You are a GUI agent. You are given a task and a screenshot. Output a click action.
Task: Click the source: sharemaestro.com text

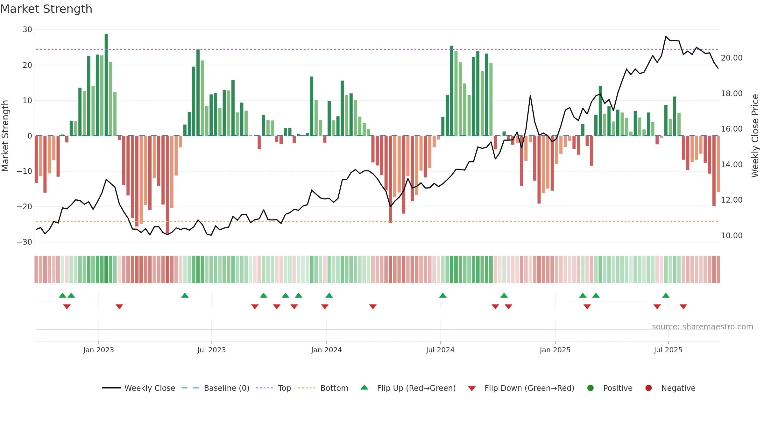click(x=703, y=327)
